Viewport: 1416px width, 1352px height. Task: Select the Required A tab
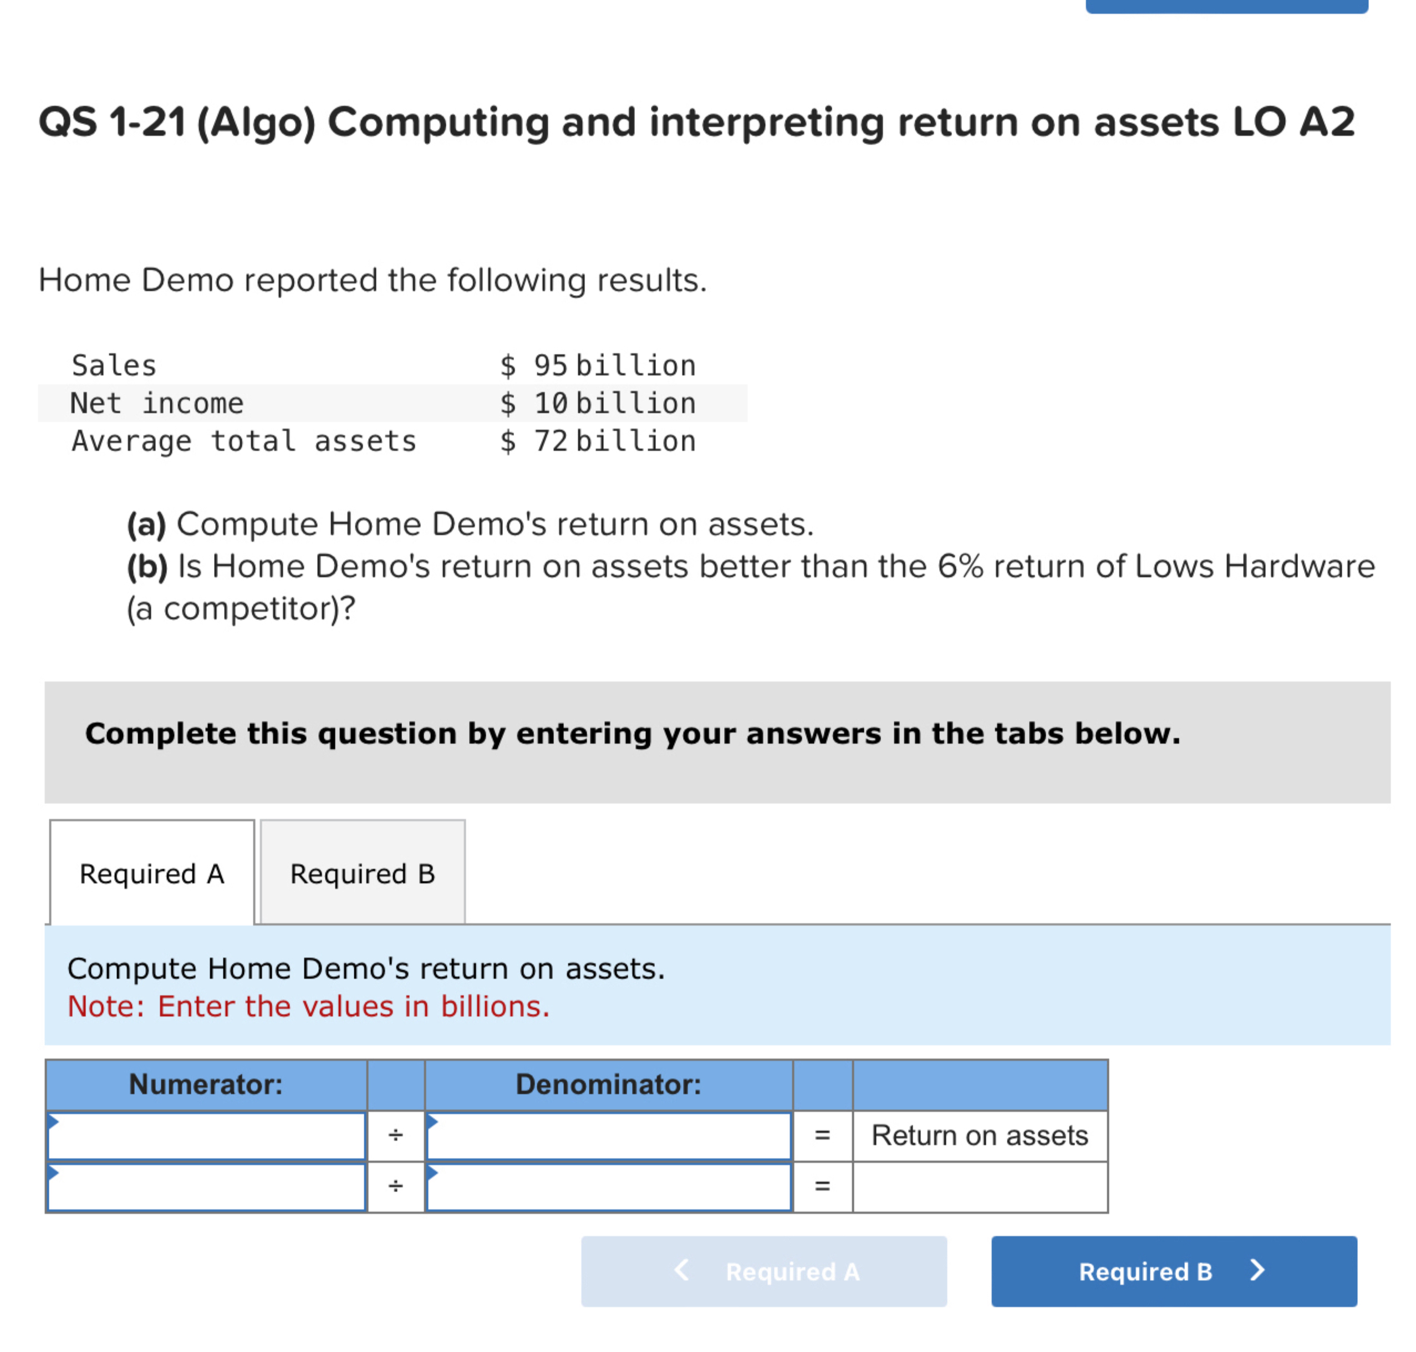click(x=151, y=873)
